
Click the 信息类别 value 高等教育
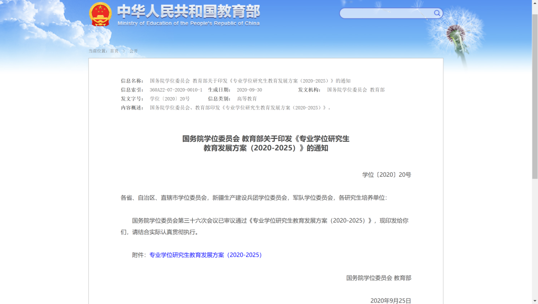[x=247, y=99]
